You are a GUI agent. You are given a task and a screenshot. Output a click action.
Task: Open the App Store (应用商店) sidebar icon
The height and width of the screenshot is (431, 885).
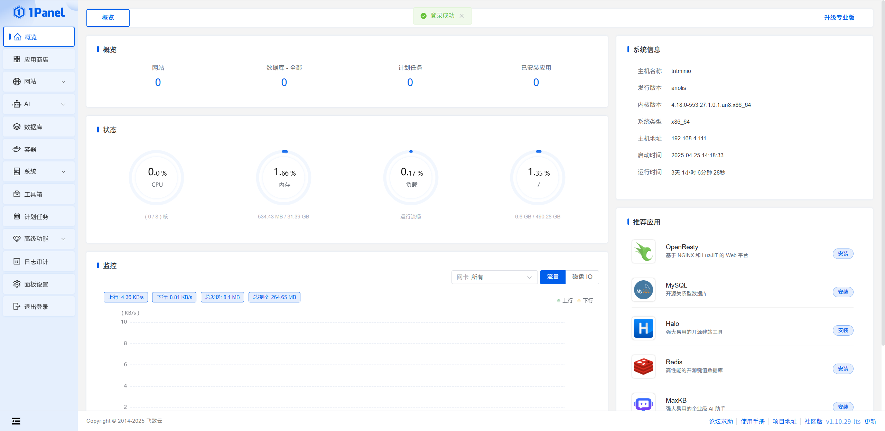point(17,59)
